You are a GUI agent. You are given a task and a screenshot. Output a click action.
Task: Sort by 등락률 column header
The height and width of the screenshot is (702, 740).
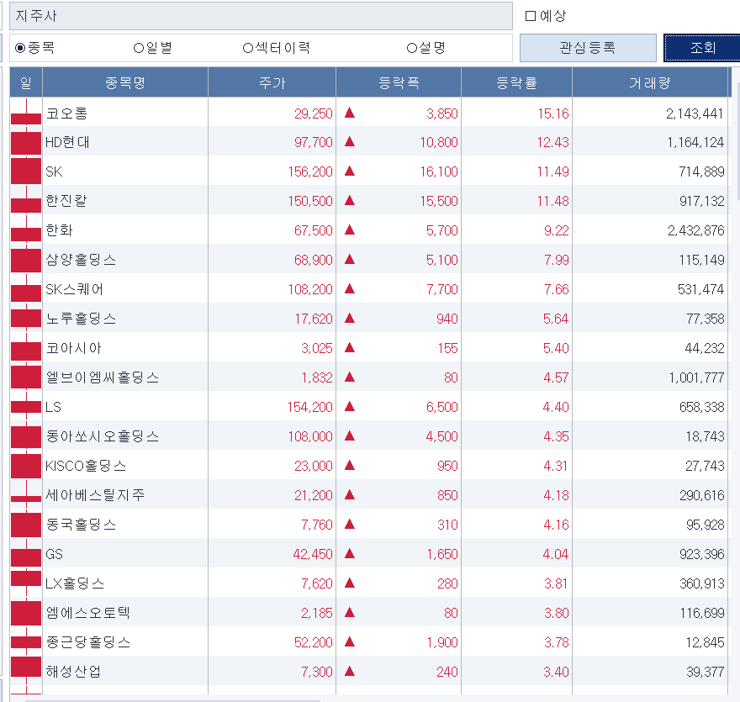(x=516, y=82)
